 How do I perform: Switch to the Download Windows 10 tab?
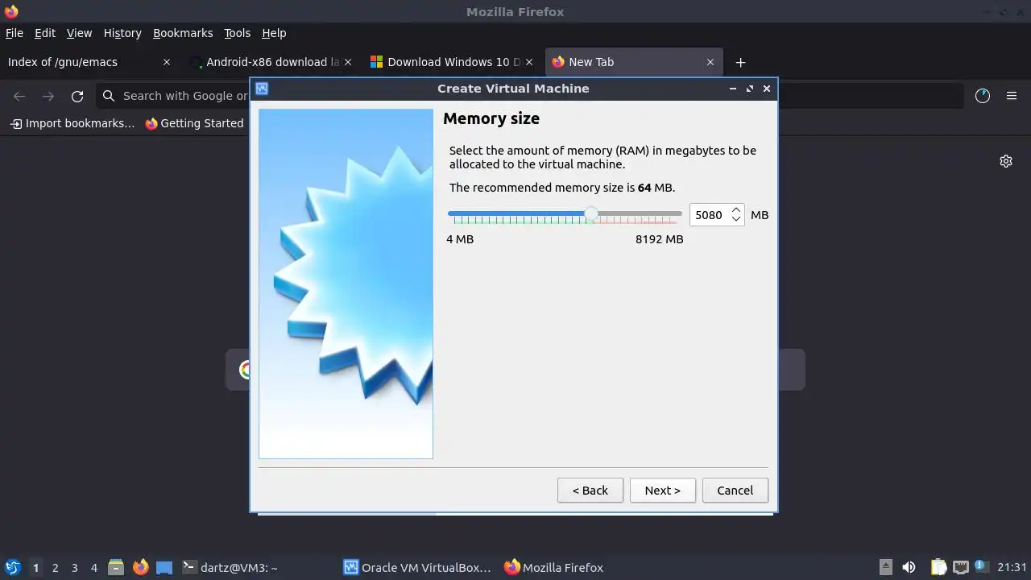click(453, 62)
